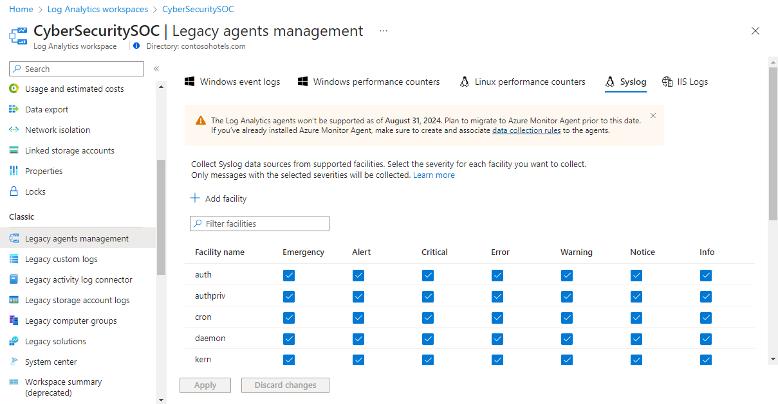
Task: Click Legacy storage account logs icon
Action: click(x=14, y=300)
